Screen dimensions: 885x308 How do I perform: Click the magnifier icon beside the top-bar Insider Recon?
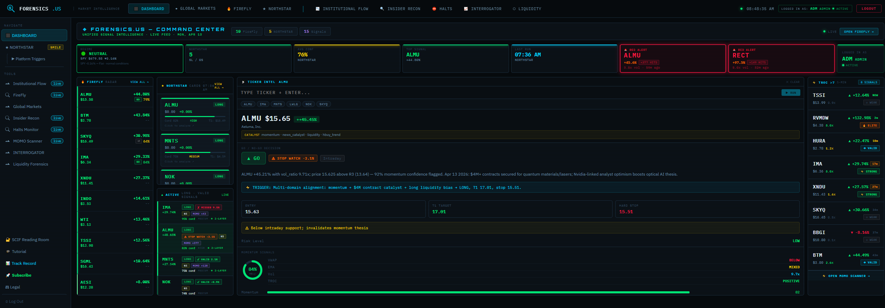pyautogui.click(x=382, y=9)
